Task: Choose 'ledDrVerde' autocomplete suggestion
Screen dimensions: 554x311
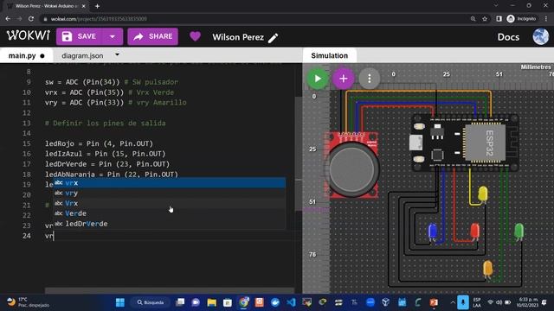Action: coord(170,224)
